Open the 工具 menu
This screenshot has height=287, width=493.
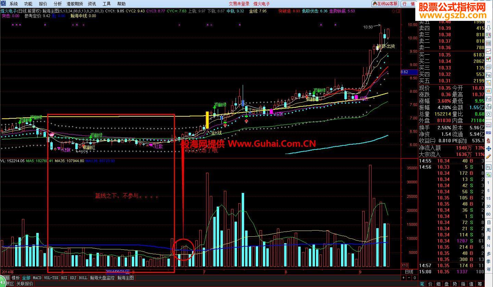(x=107, y=4)
